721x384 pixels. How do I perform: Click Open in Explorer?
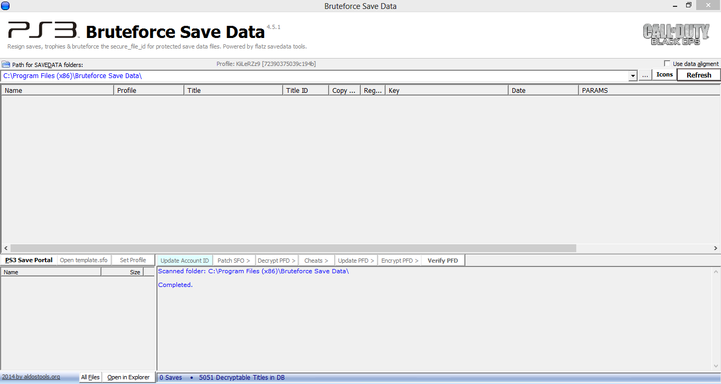tap(128, 377)
